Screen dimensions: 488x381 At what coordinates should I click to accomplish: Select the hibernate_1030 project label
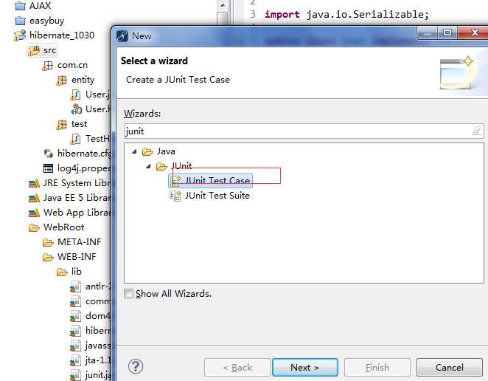pyautogui.click(x=62, y=35)
